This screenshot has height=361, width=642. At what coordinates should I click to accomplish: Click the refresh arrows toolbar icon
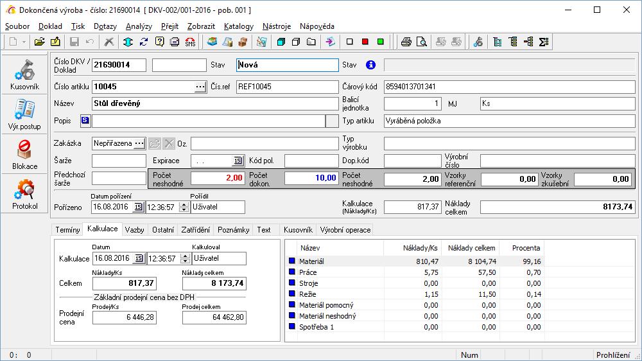point(143,42)
